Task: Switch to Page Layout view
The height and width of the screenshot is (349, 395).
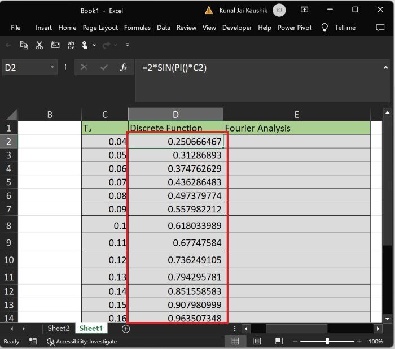Action: click(257, 341)
